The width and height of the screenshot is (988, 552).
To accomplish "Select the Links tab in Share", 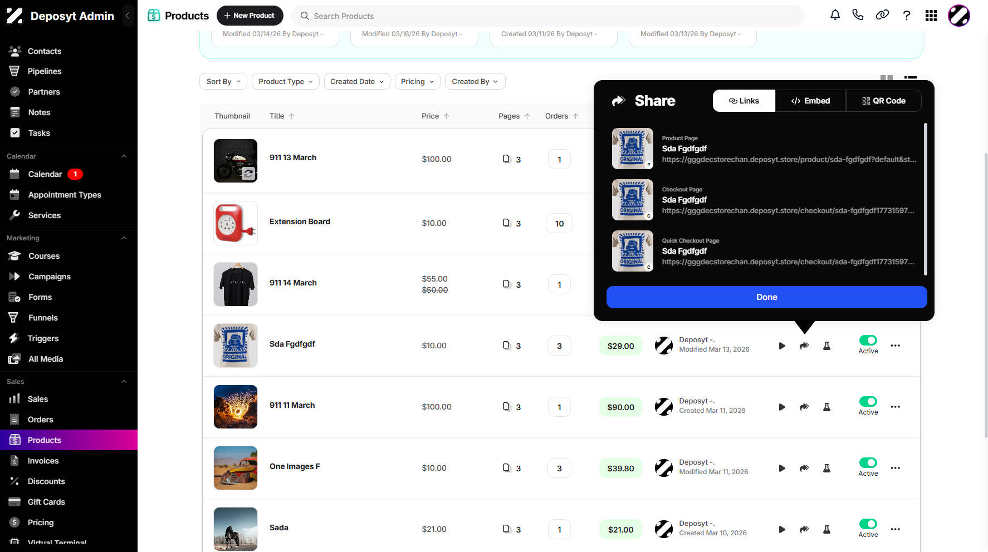I will pyautogui.click(x=744, y=101).
